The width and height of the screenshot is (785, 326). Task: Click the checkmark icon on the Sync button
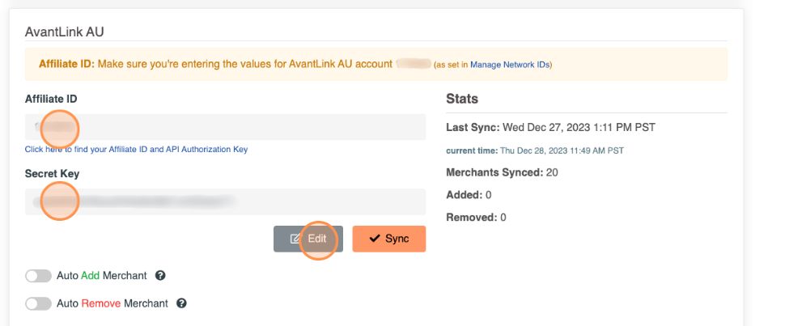(x=374, y=239)
